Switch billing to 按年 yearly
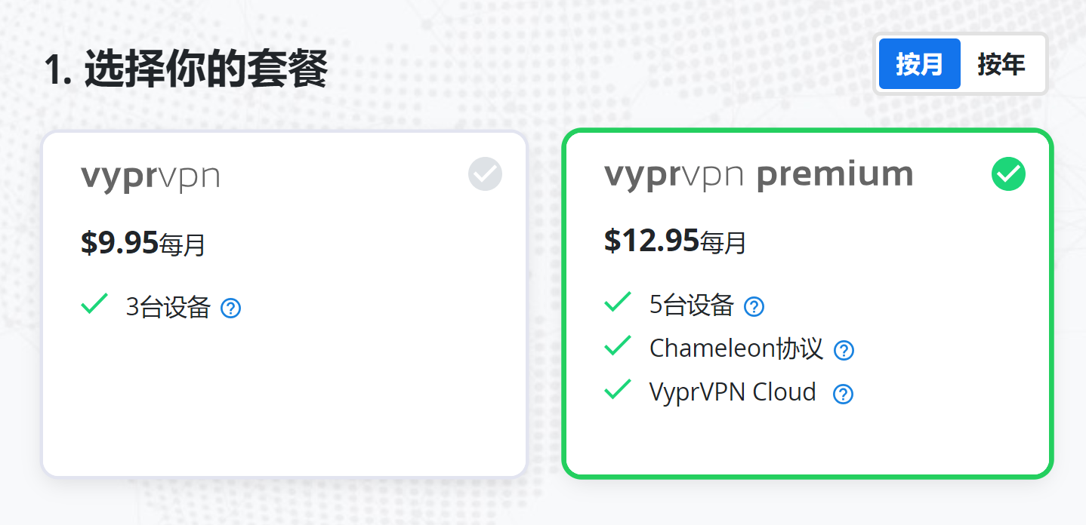Viewport: 1086px width, 525px height. click(x=1001, y=64)
